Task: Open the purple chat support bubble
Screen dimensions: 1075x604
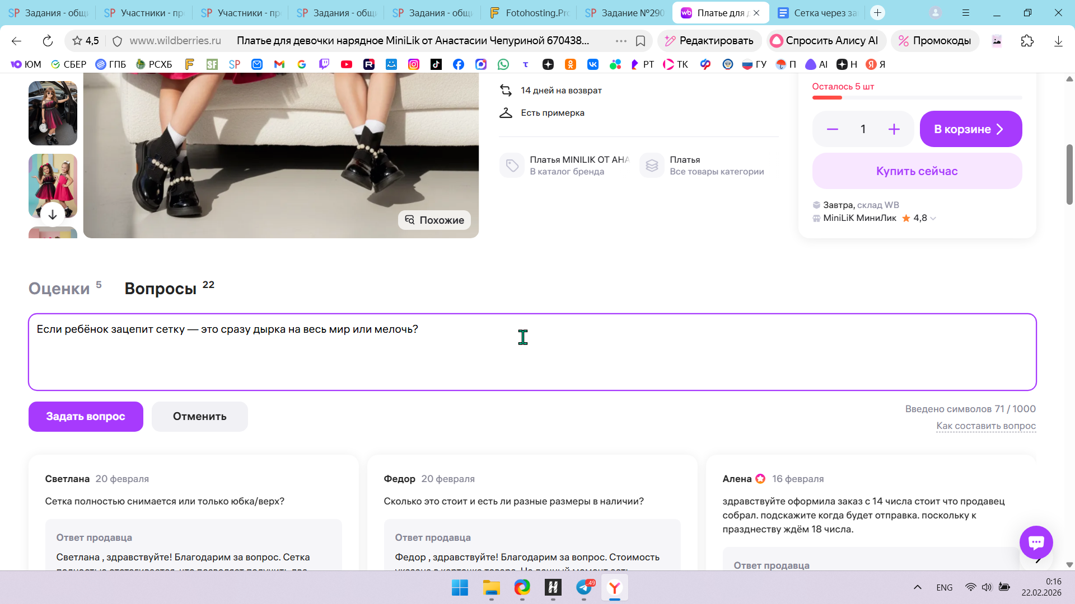Action: click(x=1036, y=542)
